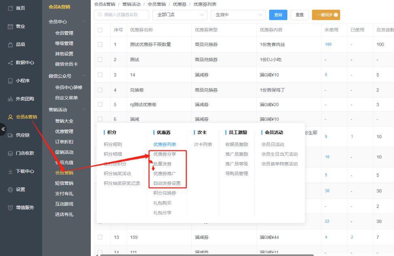
Task: Select the 门店收款 coins icon
Action: [10, 153]
